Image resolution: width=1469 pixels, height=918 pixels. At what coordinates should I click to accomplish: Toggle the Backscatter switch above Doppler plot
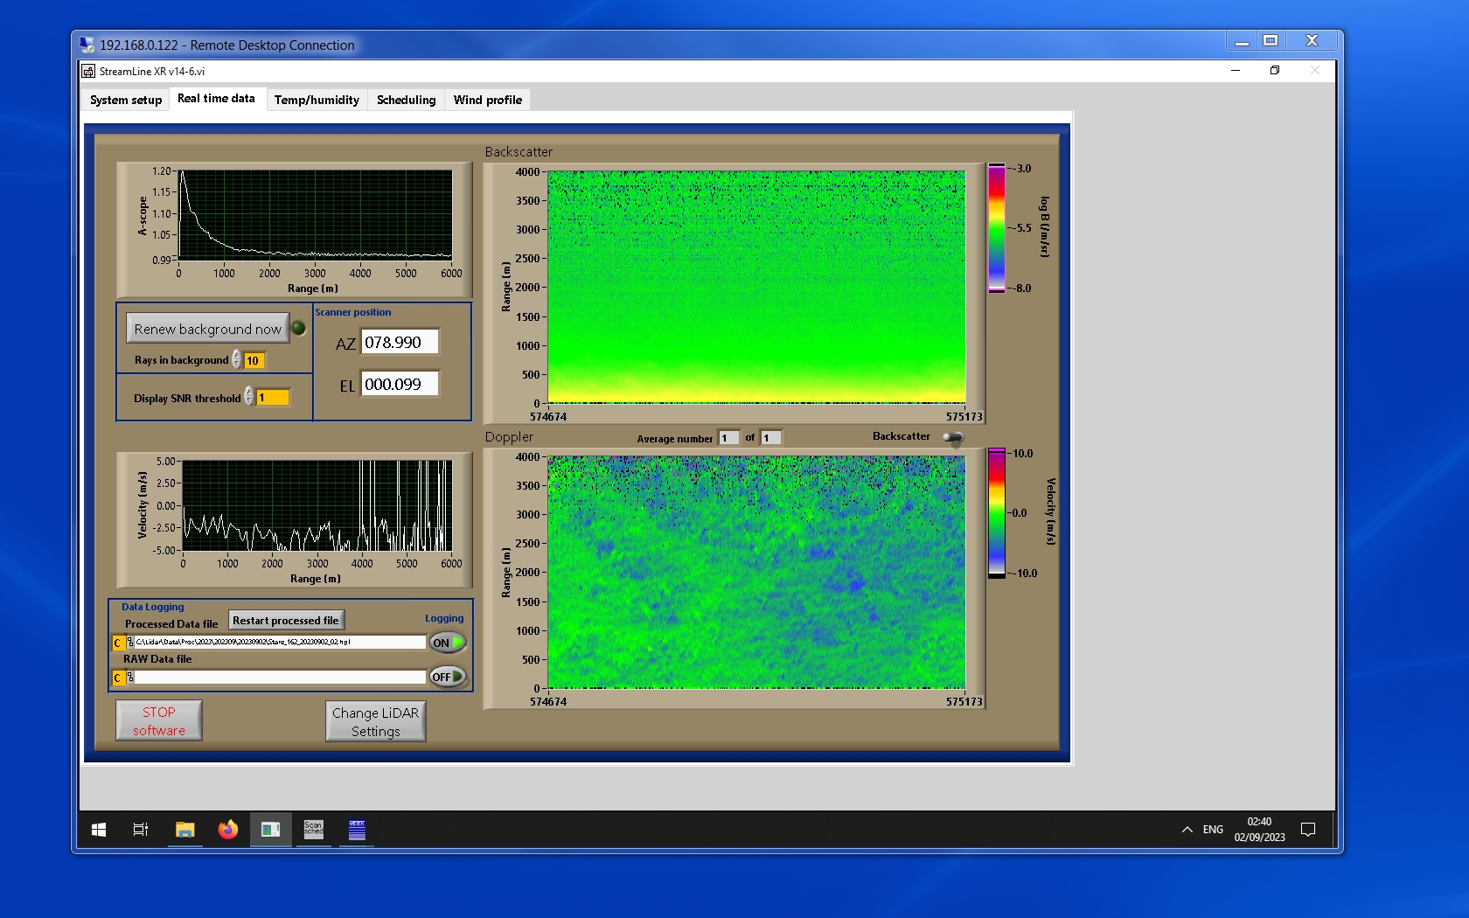(x=953, y=437)
